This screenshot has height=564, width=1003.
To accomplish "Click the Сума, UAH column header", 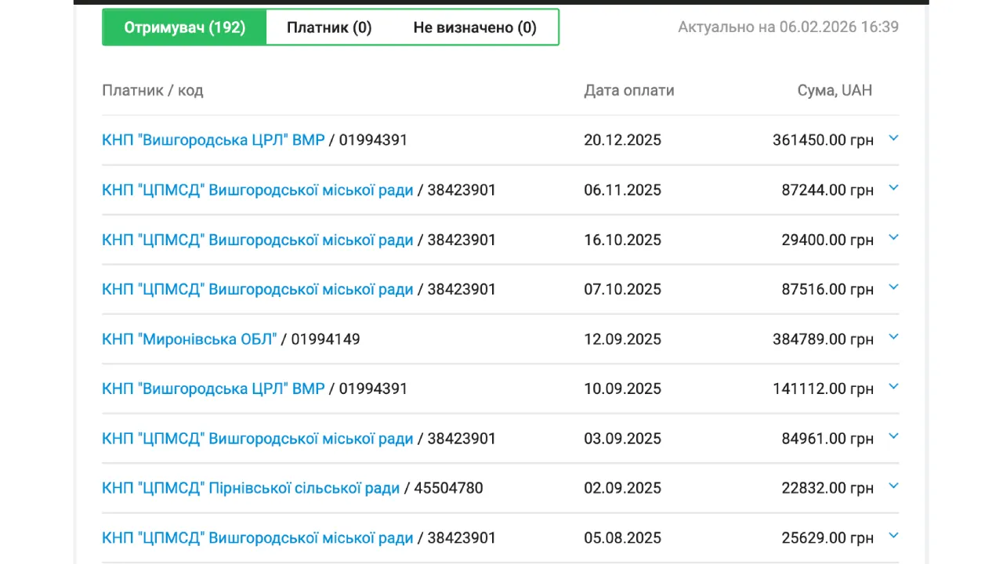I will pos(835,90).
